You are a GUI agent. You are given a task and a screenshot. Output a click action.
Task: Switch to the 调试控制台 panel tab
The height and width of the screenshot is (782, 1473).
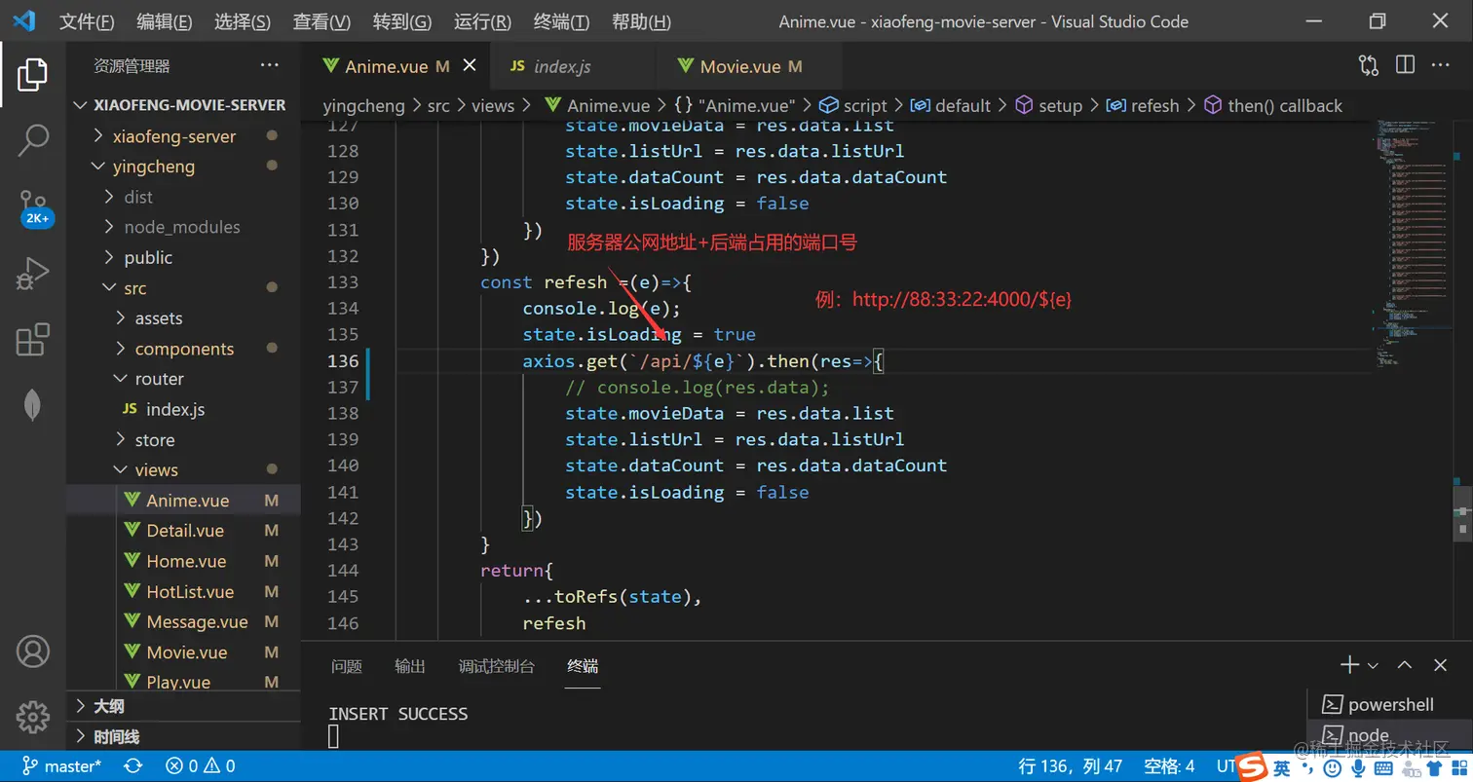[x=497, y=666]
